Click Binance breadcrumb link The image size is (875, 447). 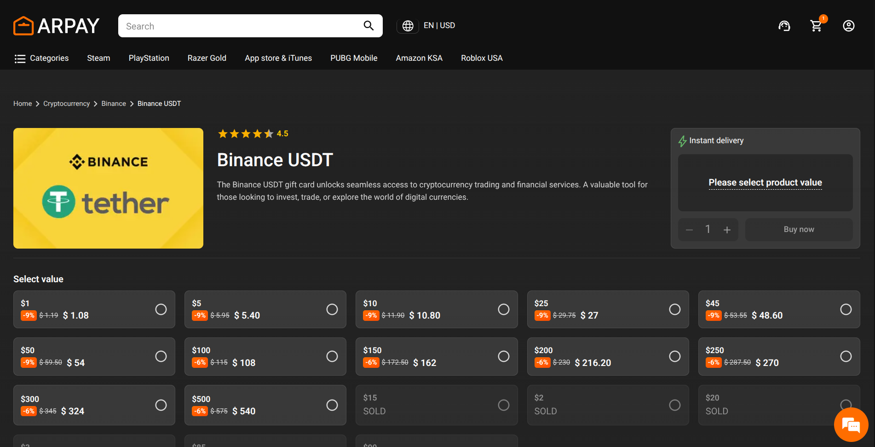coord(114,104)
